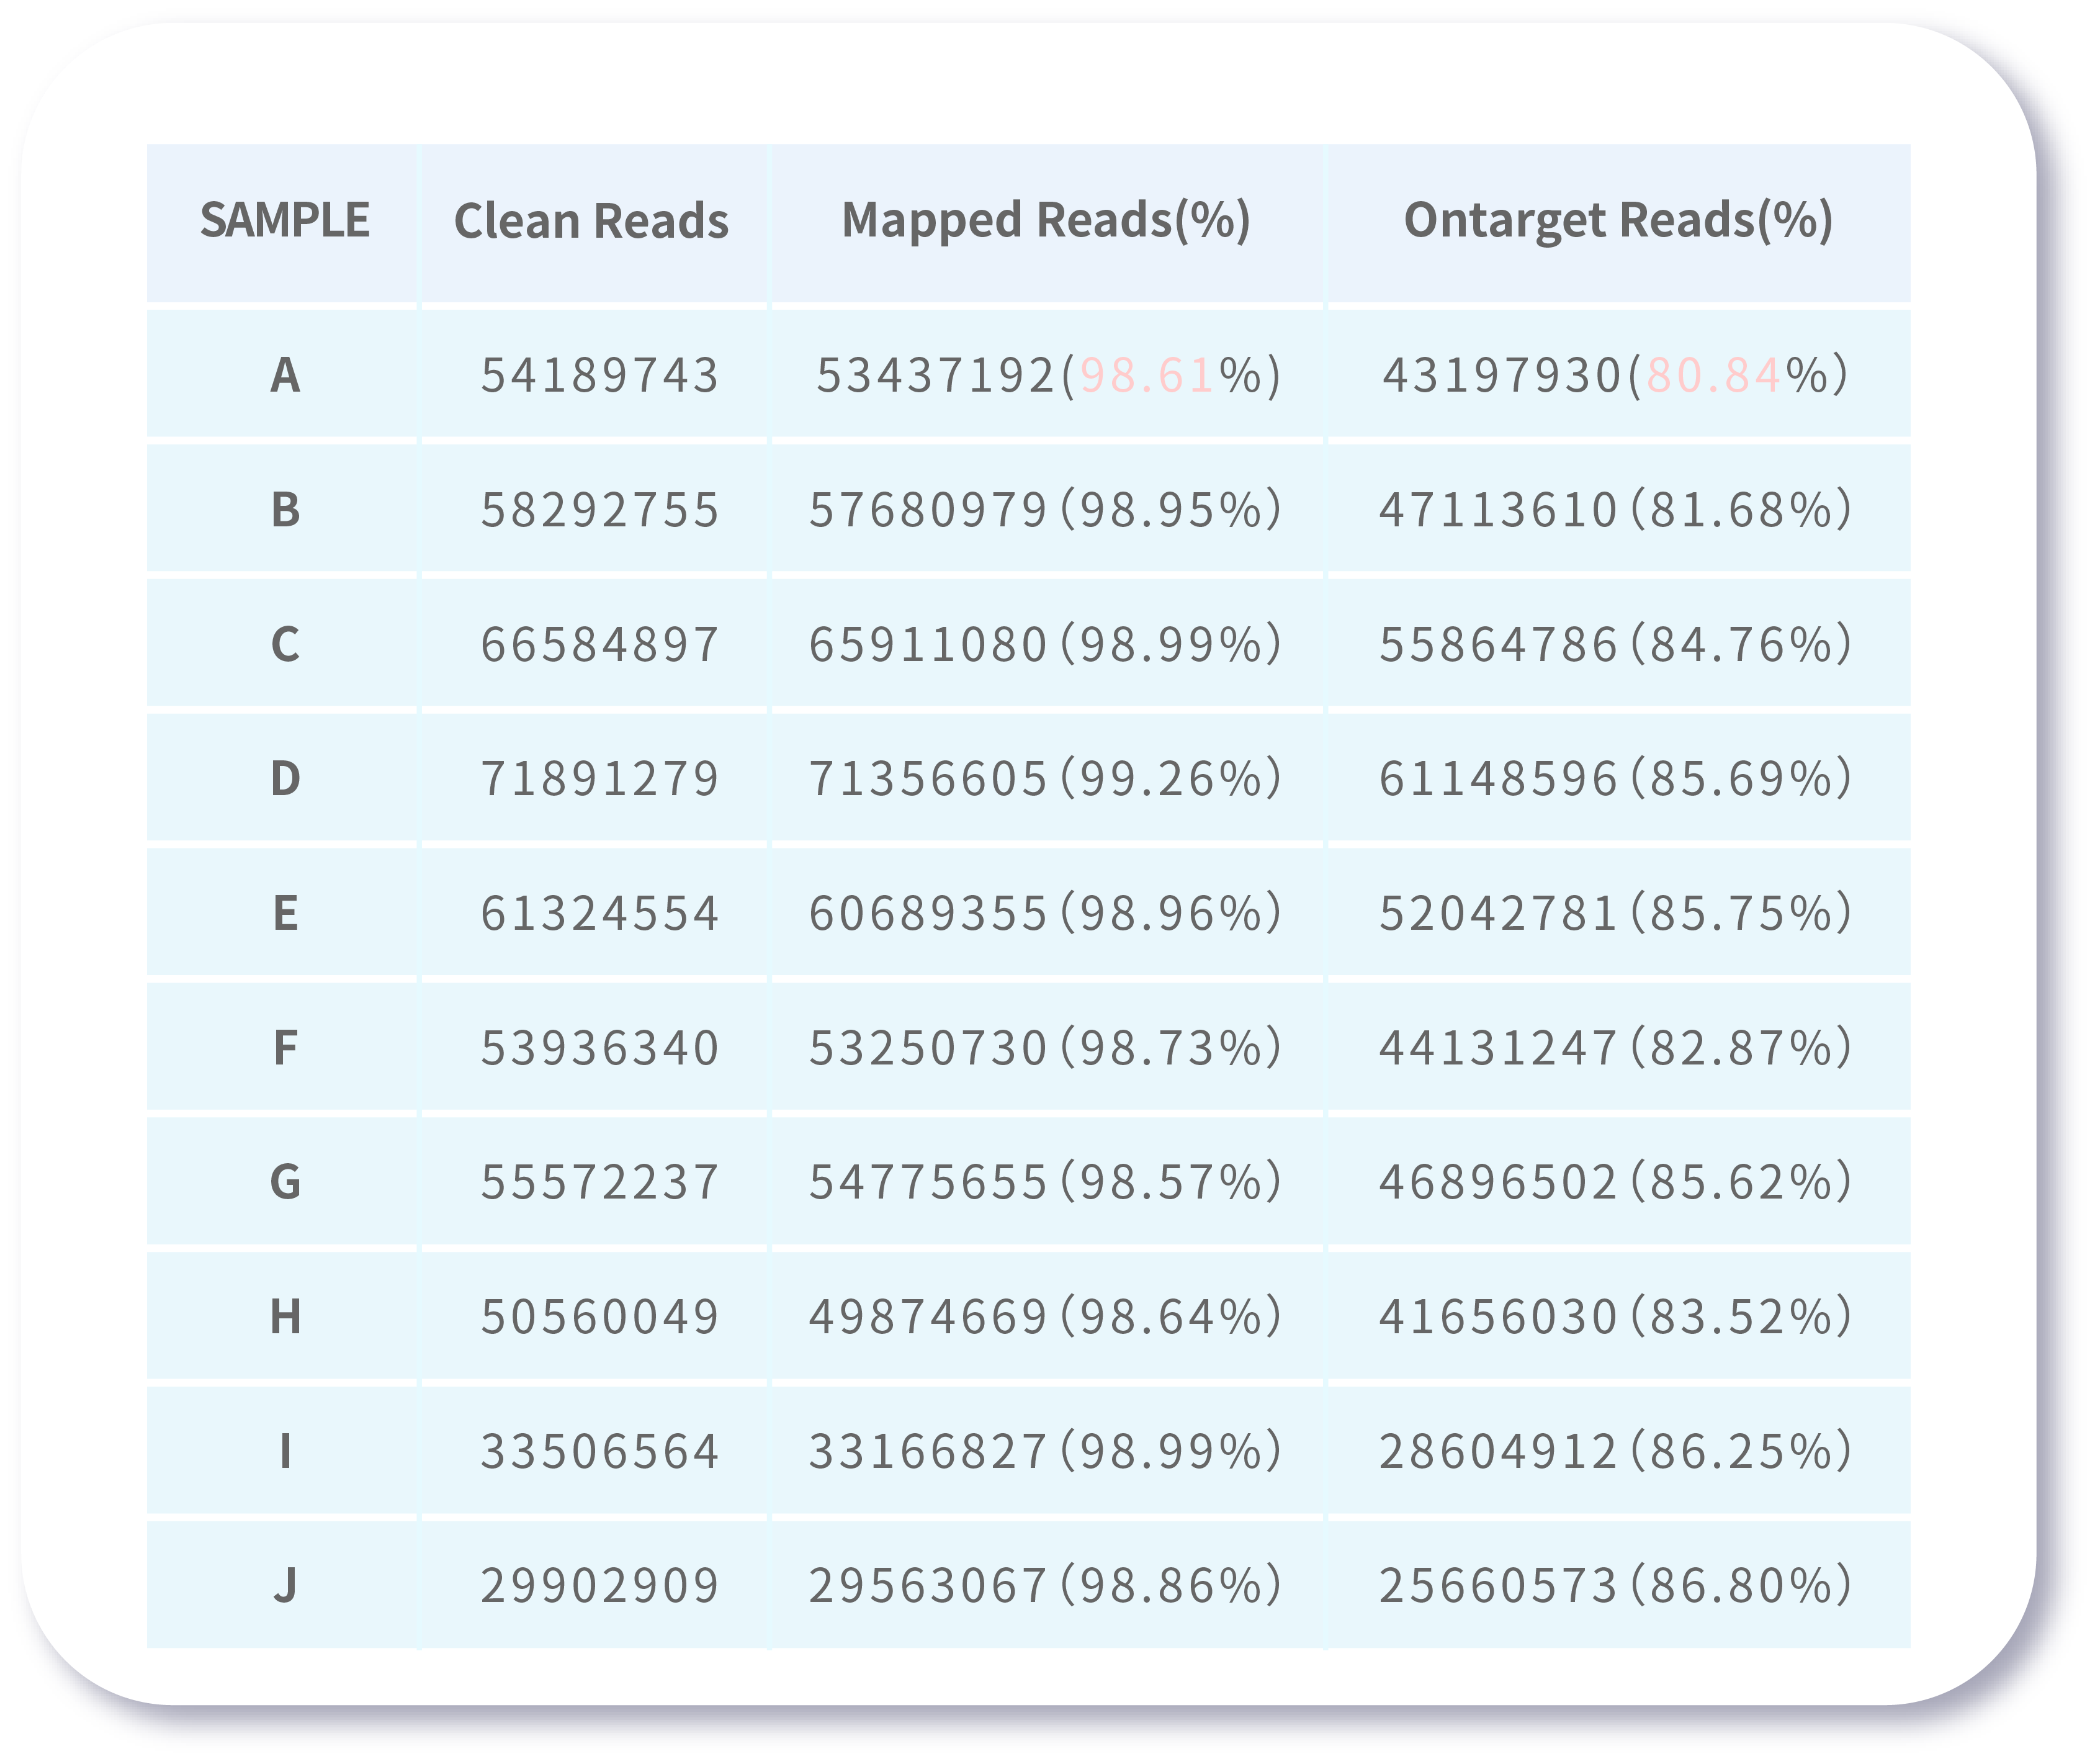Screen dimensions: 2095x1764
Task: Click mapped reads 57680979 (98.95%)
Action: click(x=1046, y=509)
